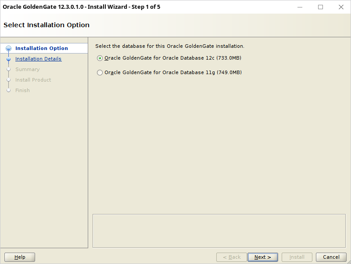The width and height of the screenshot is (351, 264).
Task: Click the Finish step bullet icon
Action: (8, 90)
